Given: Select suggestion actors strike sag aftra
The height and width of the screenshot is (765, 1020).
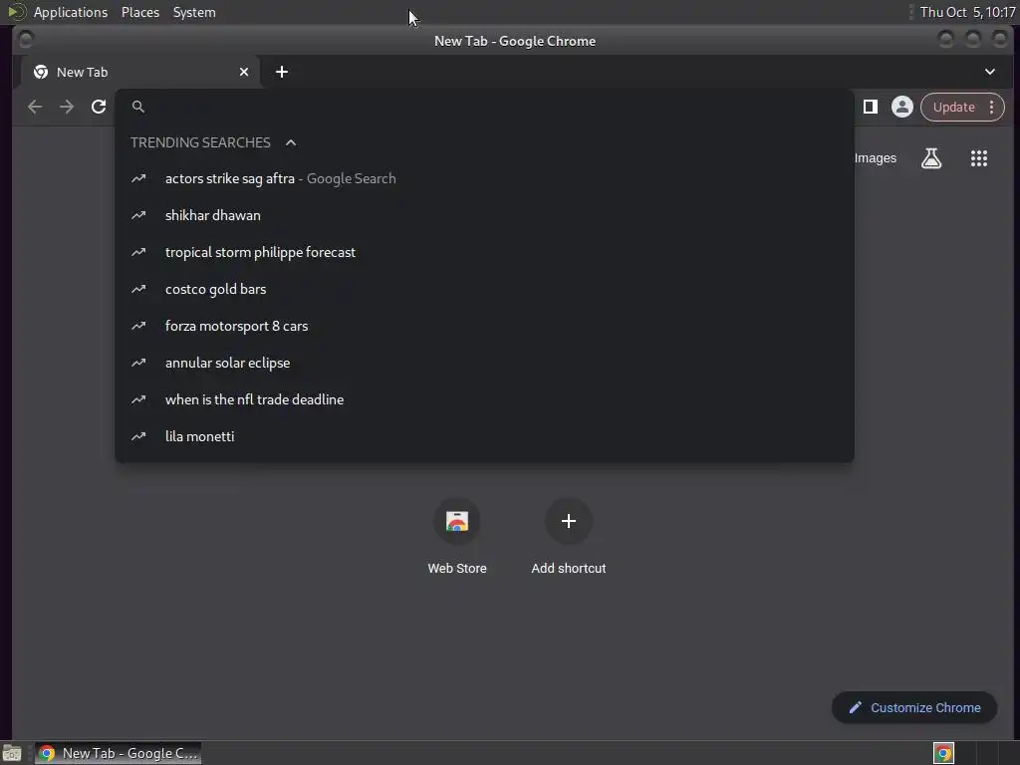Looking at the screenshot, I should [x=484, y=178].
